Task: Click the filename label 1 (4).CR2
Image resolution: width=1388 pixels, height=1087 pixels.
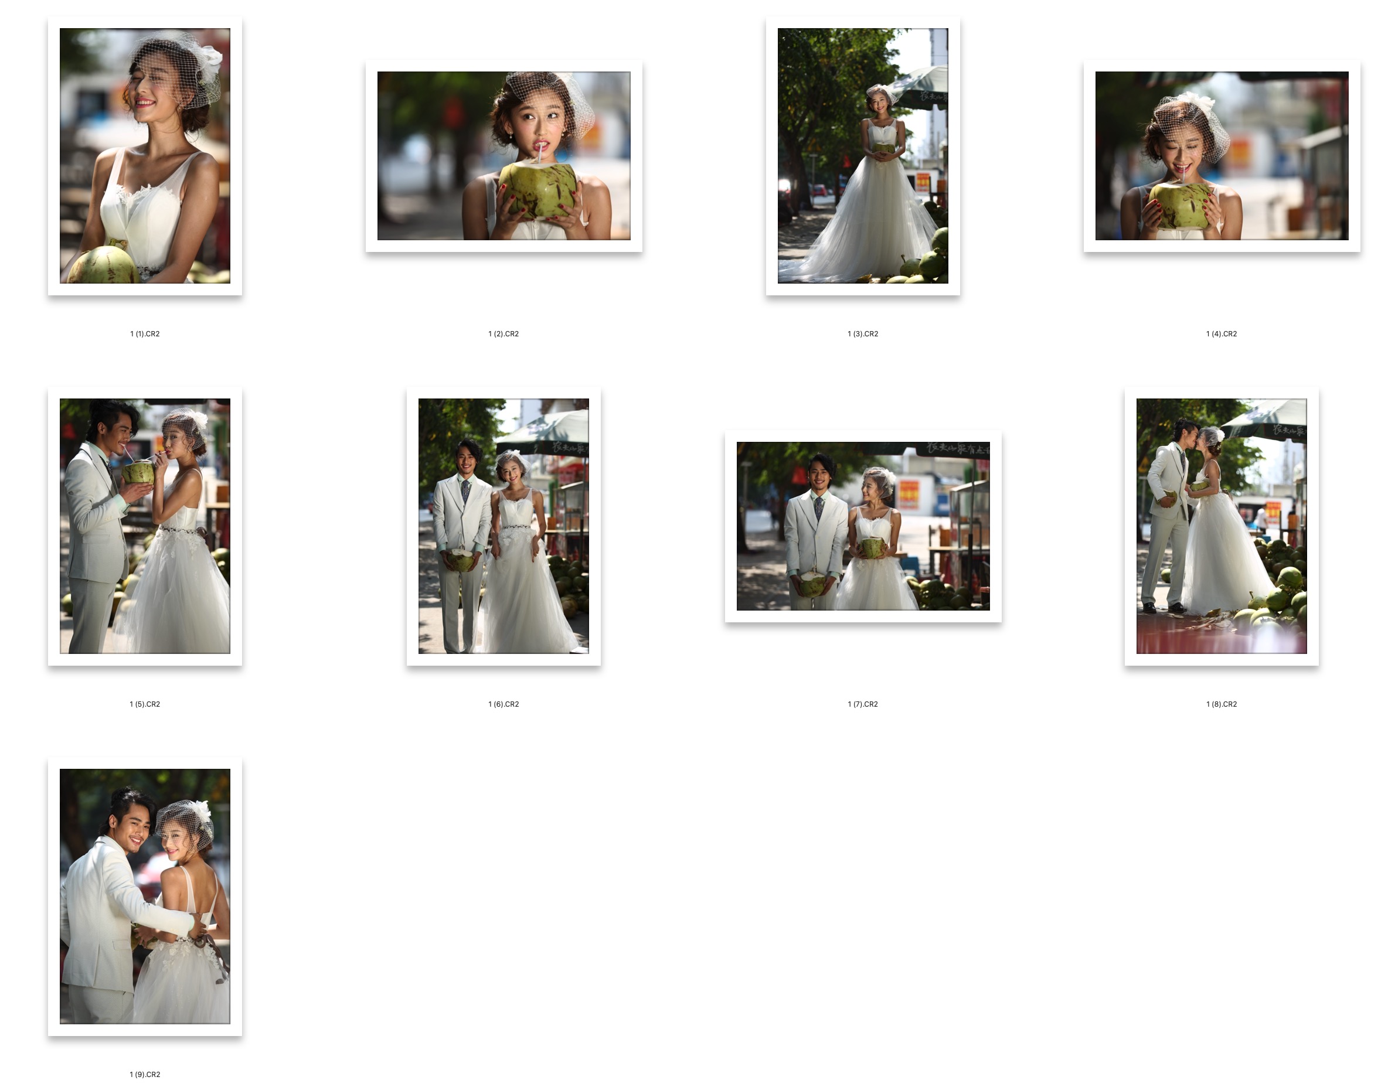Action: [1221, 333]
